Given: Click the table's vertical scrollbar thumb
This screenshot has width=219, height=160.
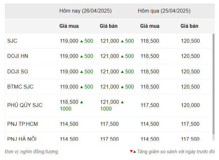Looking at the screenshot, I should click(x=214, y=84).
